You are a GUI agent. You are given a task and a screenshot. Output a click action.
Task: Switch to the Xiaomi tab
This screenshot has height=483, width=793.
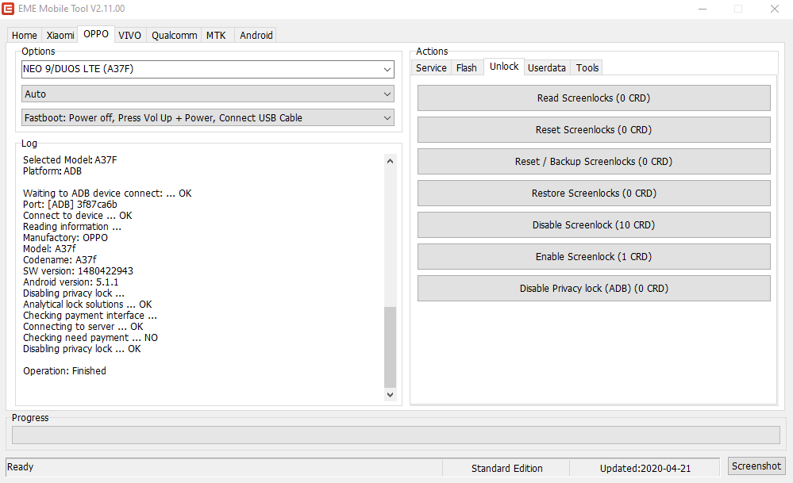point(60,36)
